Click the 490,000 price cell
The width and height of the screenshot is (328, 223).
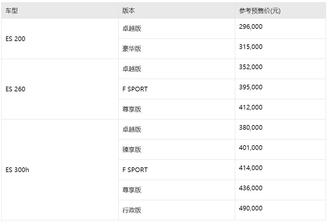pyautogui.click(x=280, y=210)
